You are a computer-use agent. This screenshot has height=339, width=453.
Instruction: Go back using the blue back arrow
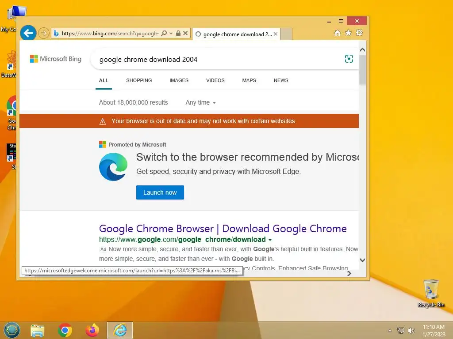pyautogui.click(x=28, y=33)
